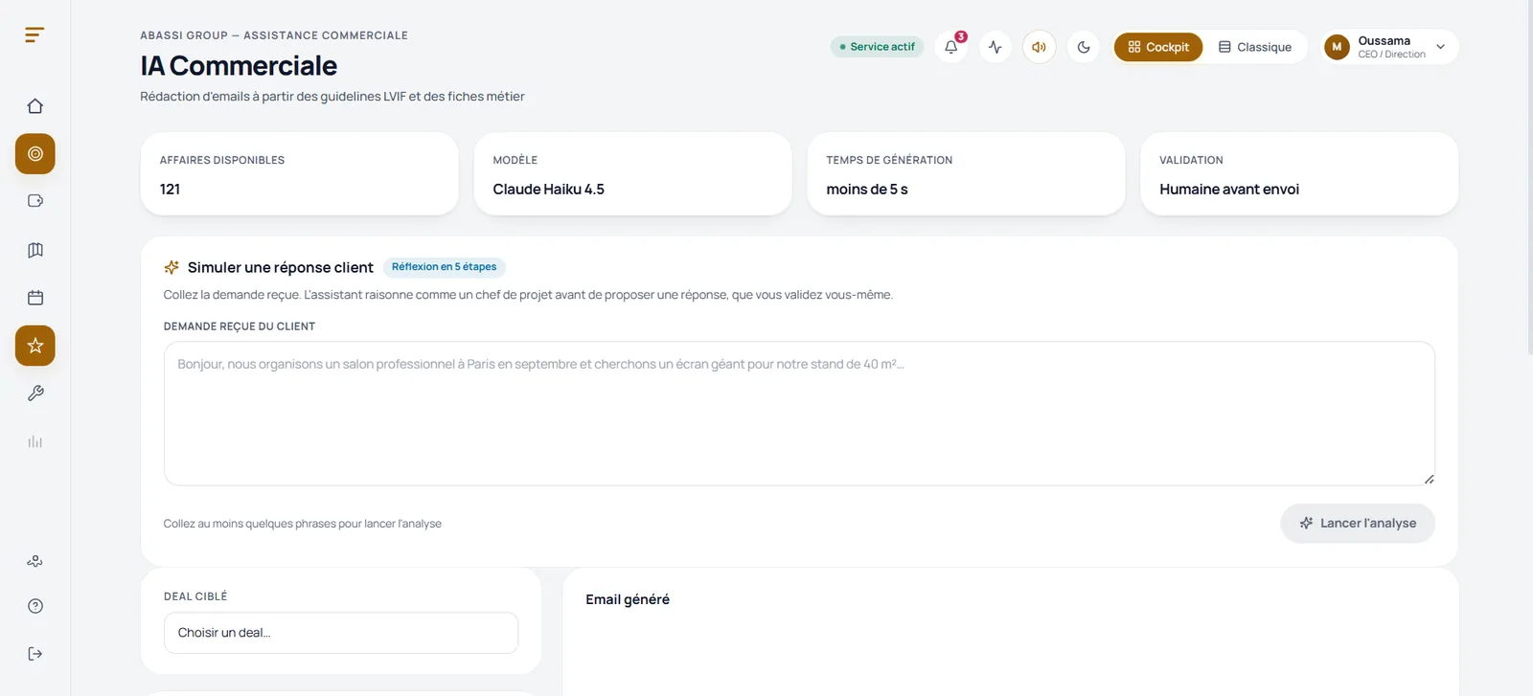Click the IA Commerciale title
The image size is (1533, 696).
pyautogui.click(x=239, y=66)
